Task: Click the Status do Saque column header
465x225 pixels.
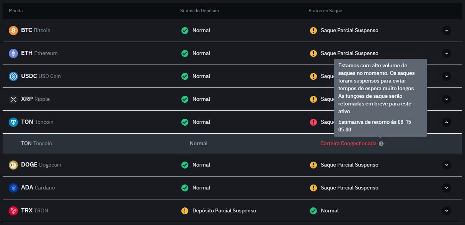Action: 325,11
